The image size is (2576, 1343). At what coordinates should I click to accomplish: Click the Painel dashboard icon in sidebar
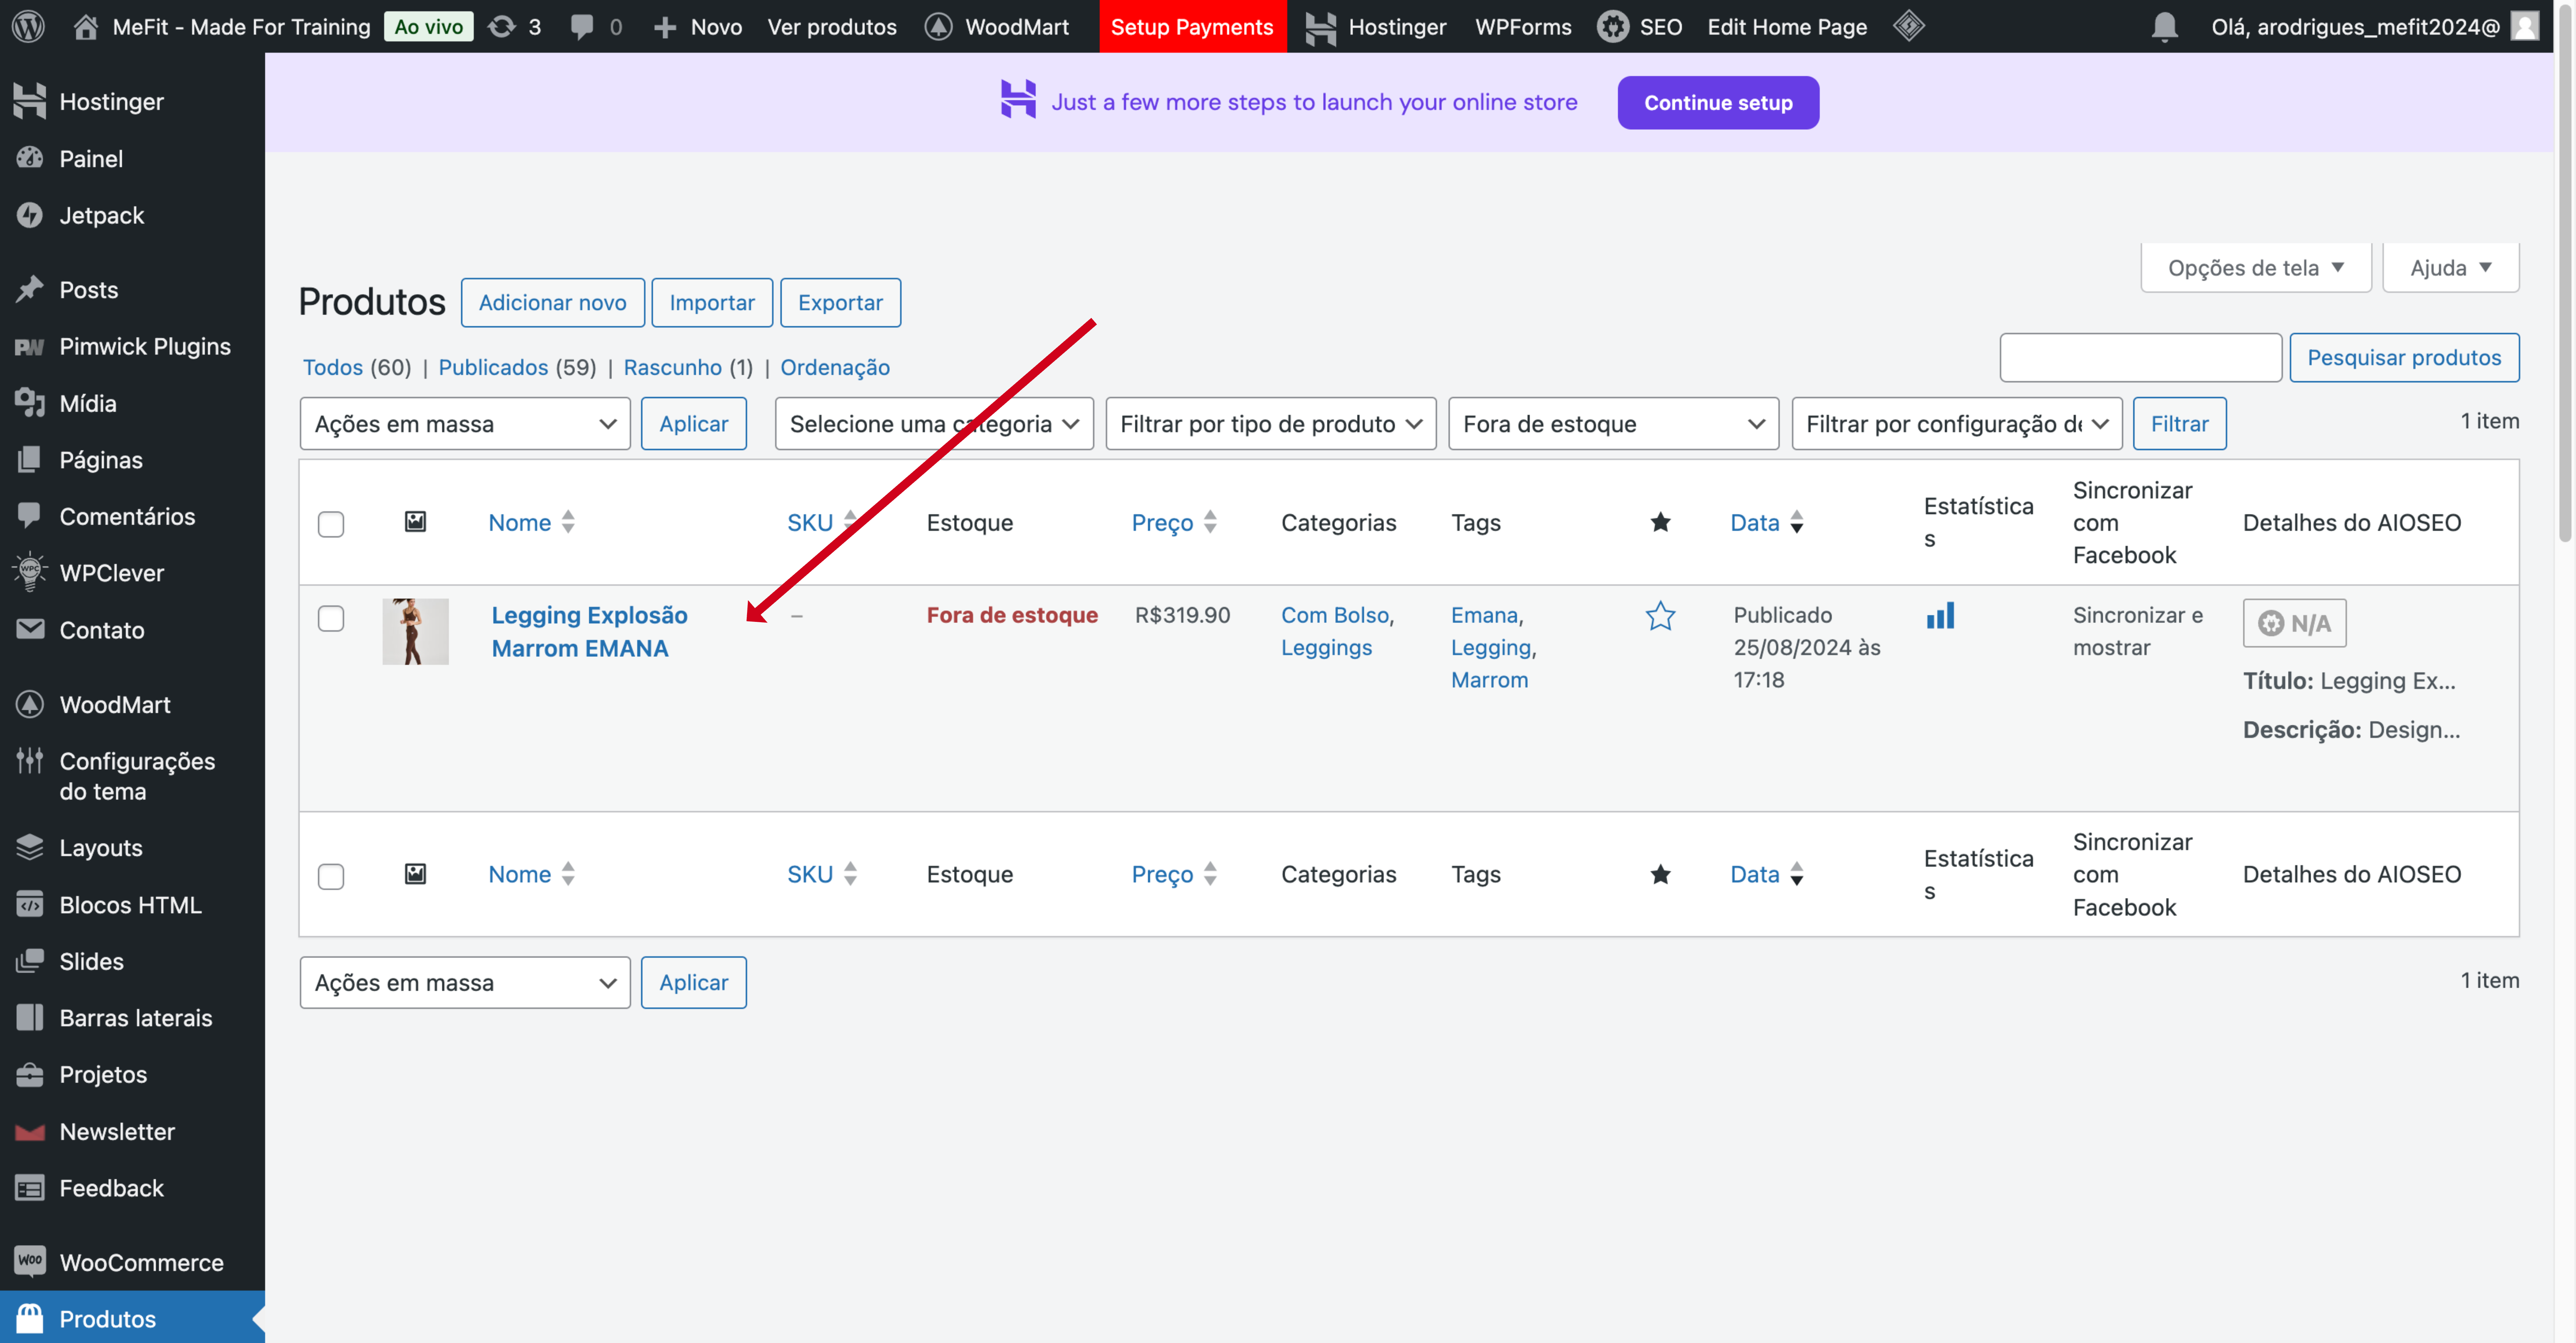[x=30, y=158]
